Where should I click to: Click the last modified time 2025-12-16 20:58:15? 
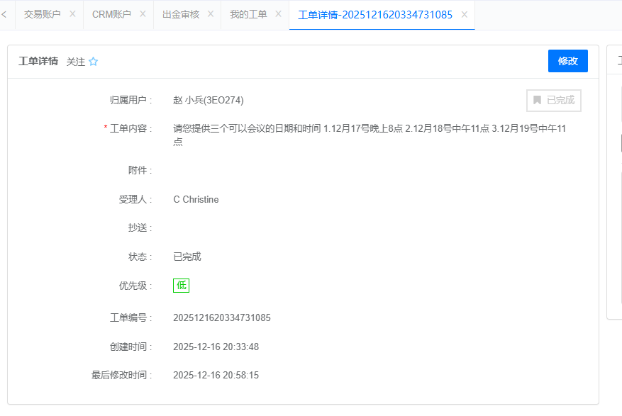[216, 375]
